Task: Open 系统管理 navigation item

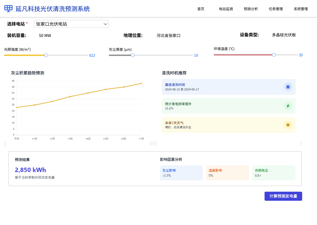Action: coord(301,9)
